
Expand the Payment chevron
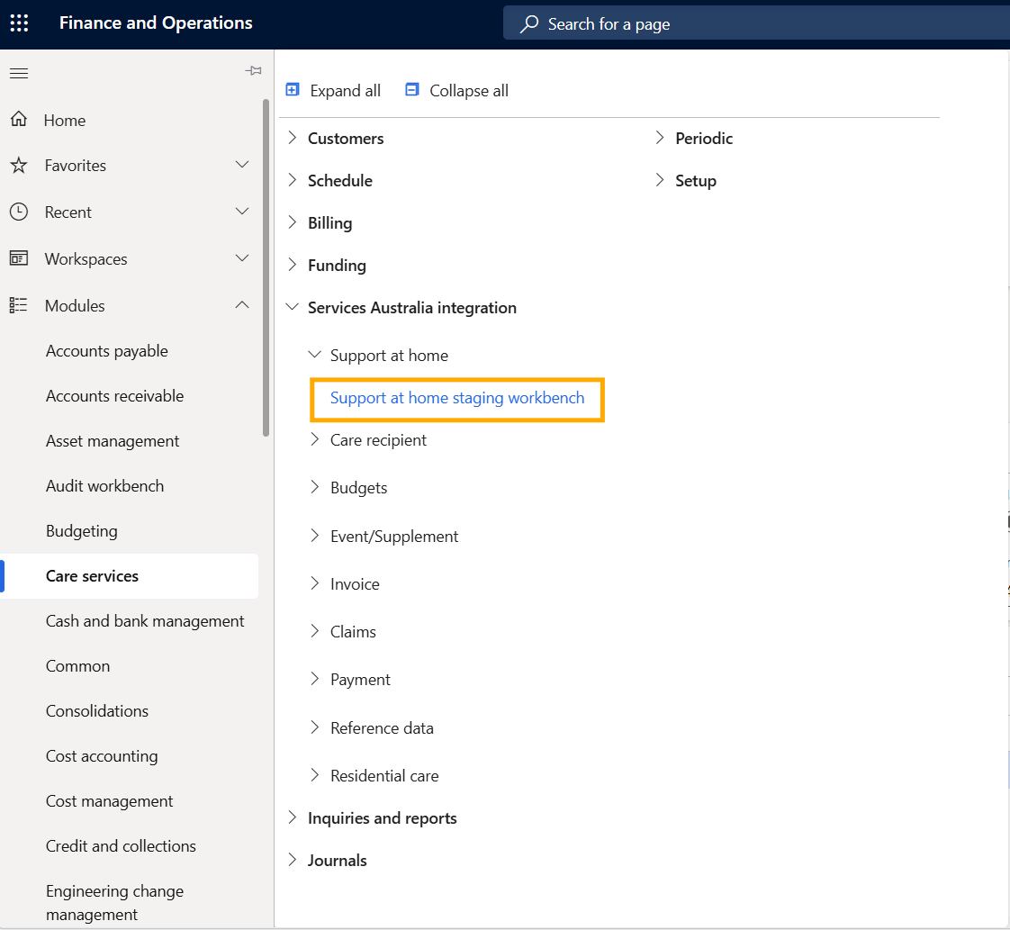click(x=315, y=678)
